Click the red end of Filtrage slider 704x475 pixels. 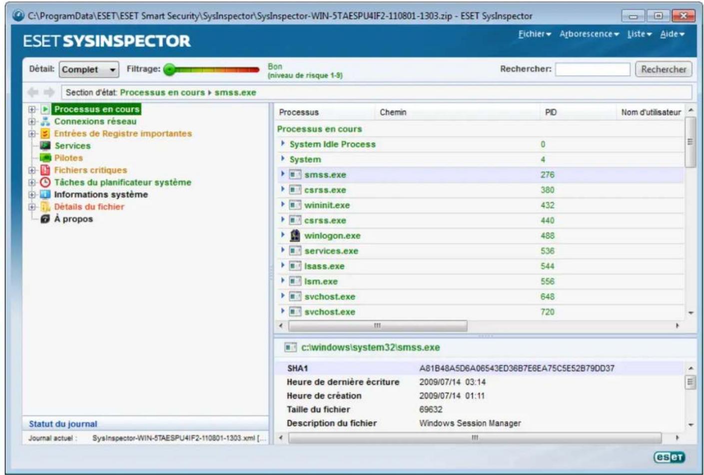click(x=254, y=69)
